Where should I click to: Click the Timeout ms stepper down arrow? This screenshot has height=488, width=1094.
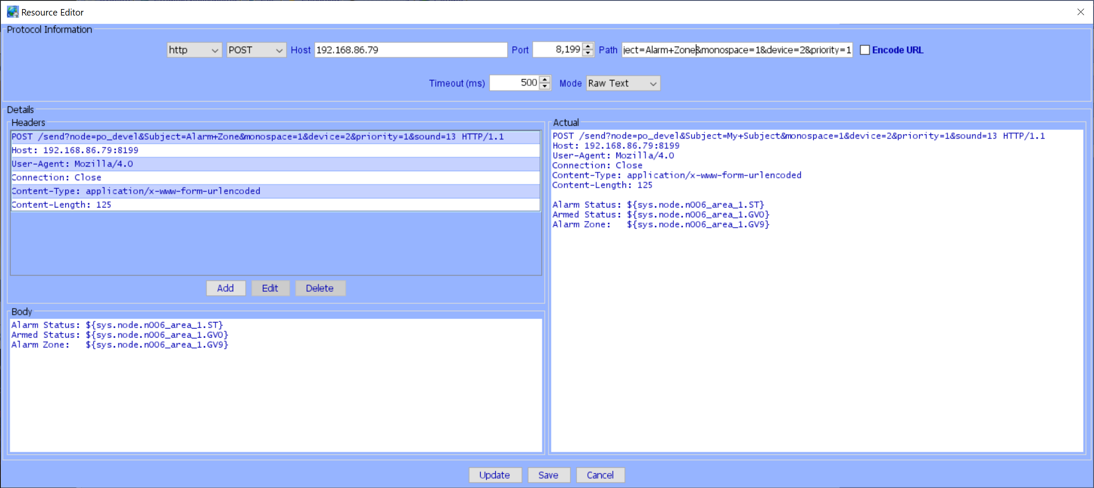pyautogui.click(x=545, y=86)
